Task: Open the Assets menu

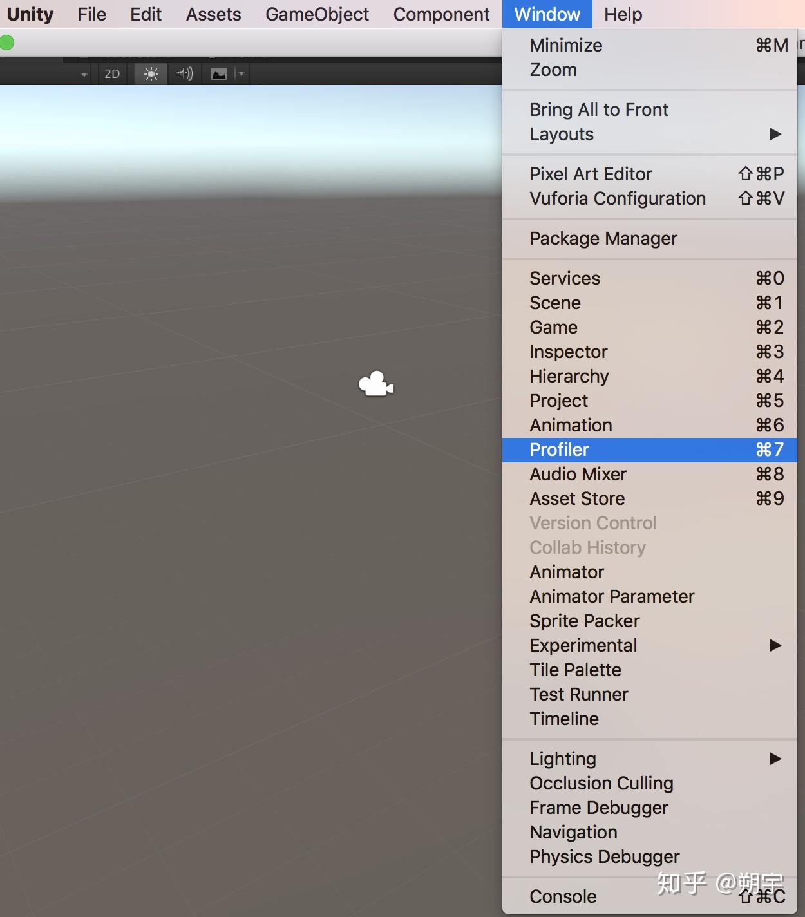Action: [x=213, y=14]
